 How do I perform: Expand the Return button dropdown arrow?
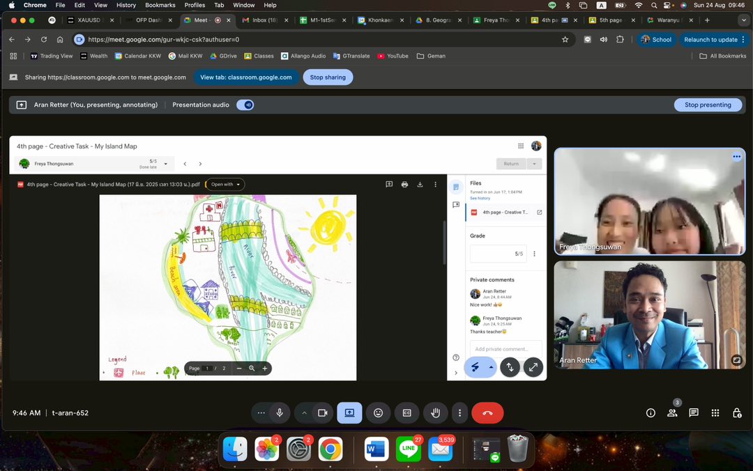click(x=535, y=164)
